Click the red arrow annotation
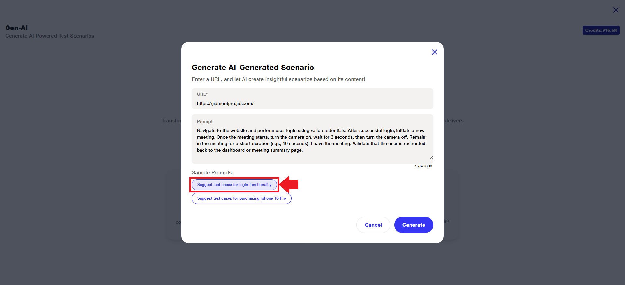 click(x=290, y=184)
